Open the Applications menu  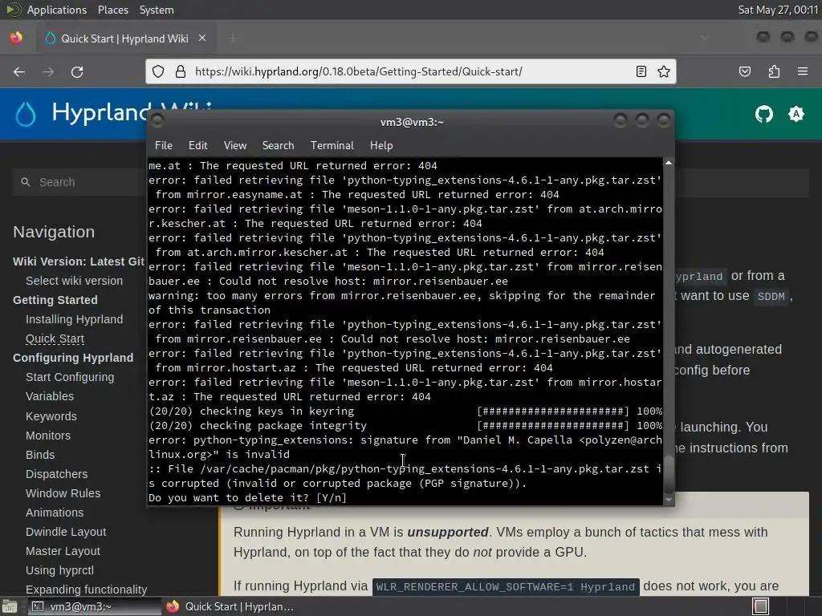click(57, 10)
